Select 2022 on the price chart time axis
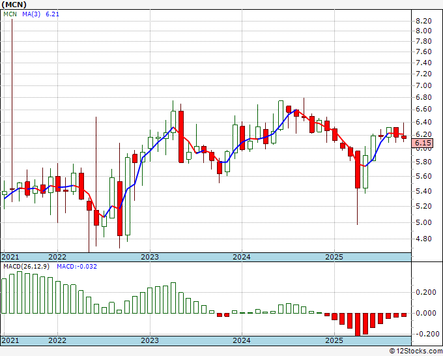The height and width of the screenshot is (356, 443). pyautogui.click(x=57, y=257)
